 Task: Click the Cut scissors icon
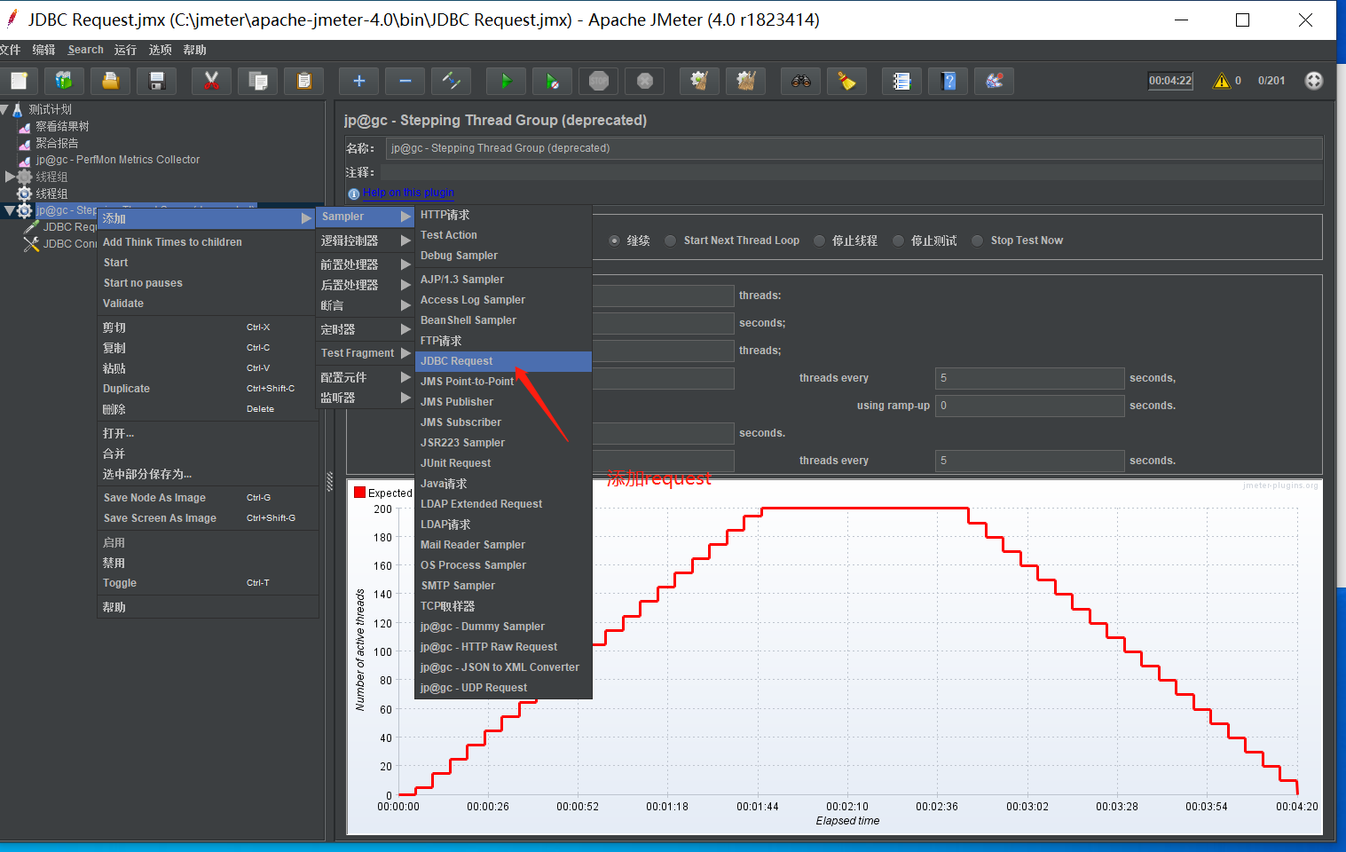[211, 81]
